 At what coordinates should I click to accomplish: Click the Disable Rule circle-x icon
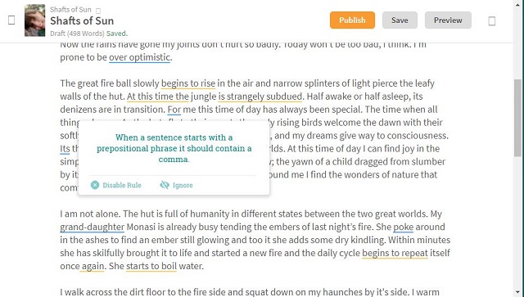(95, 185)
